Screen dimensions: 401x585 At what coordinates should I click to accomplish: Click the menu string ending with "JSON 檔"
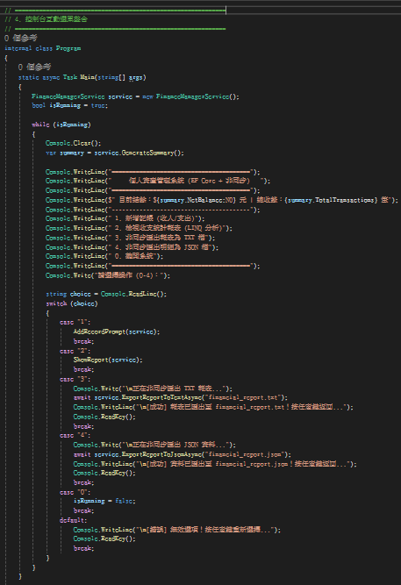point(161,247)
